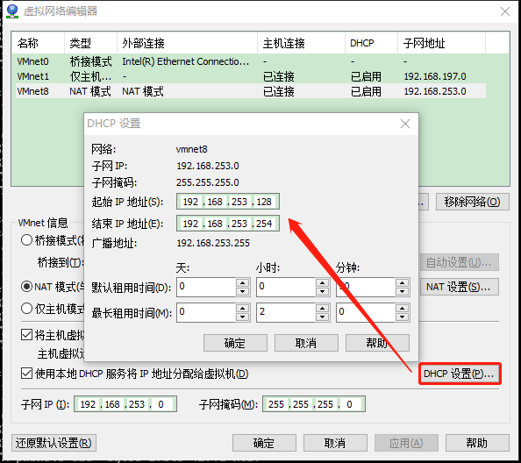Click 确定 in the network editor window

tap(264, 443)
